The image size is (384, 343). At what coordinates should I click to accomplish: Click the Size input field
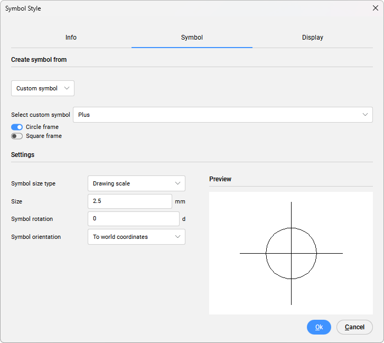[129, 201]
